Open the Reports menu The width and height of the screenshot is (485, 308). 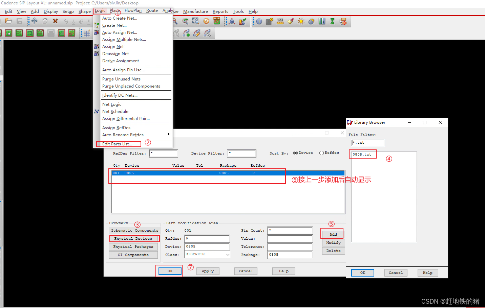click(220, 11)
